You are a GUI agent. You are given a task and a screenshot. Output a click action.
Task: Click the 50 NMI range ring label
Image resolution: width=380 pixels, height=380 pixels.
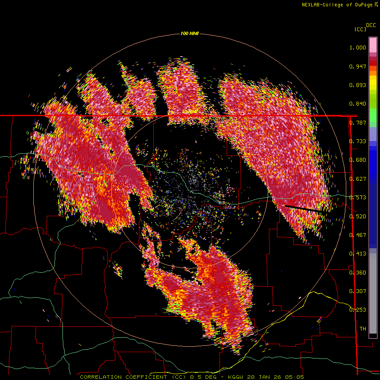click(x=190, y=112)
